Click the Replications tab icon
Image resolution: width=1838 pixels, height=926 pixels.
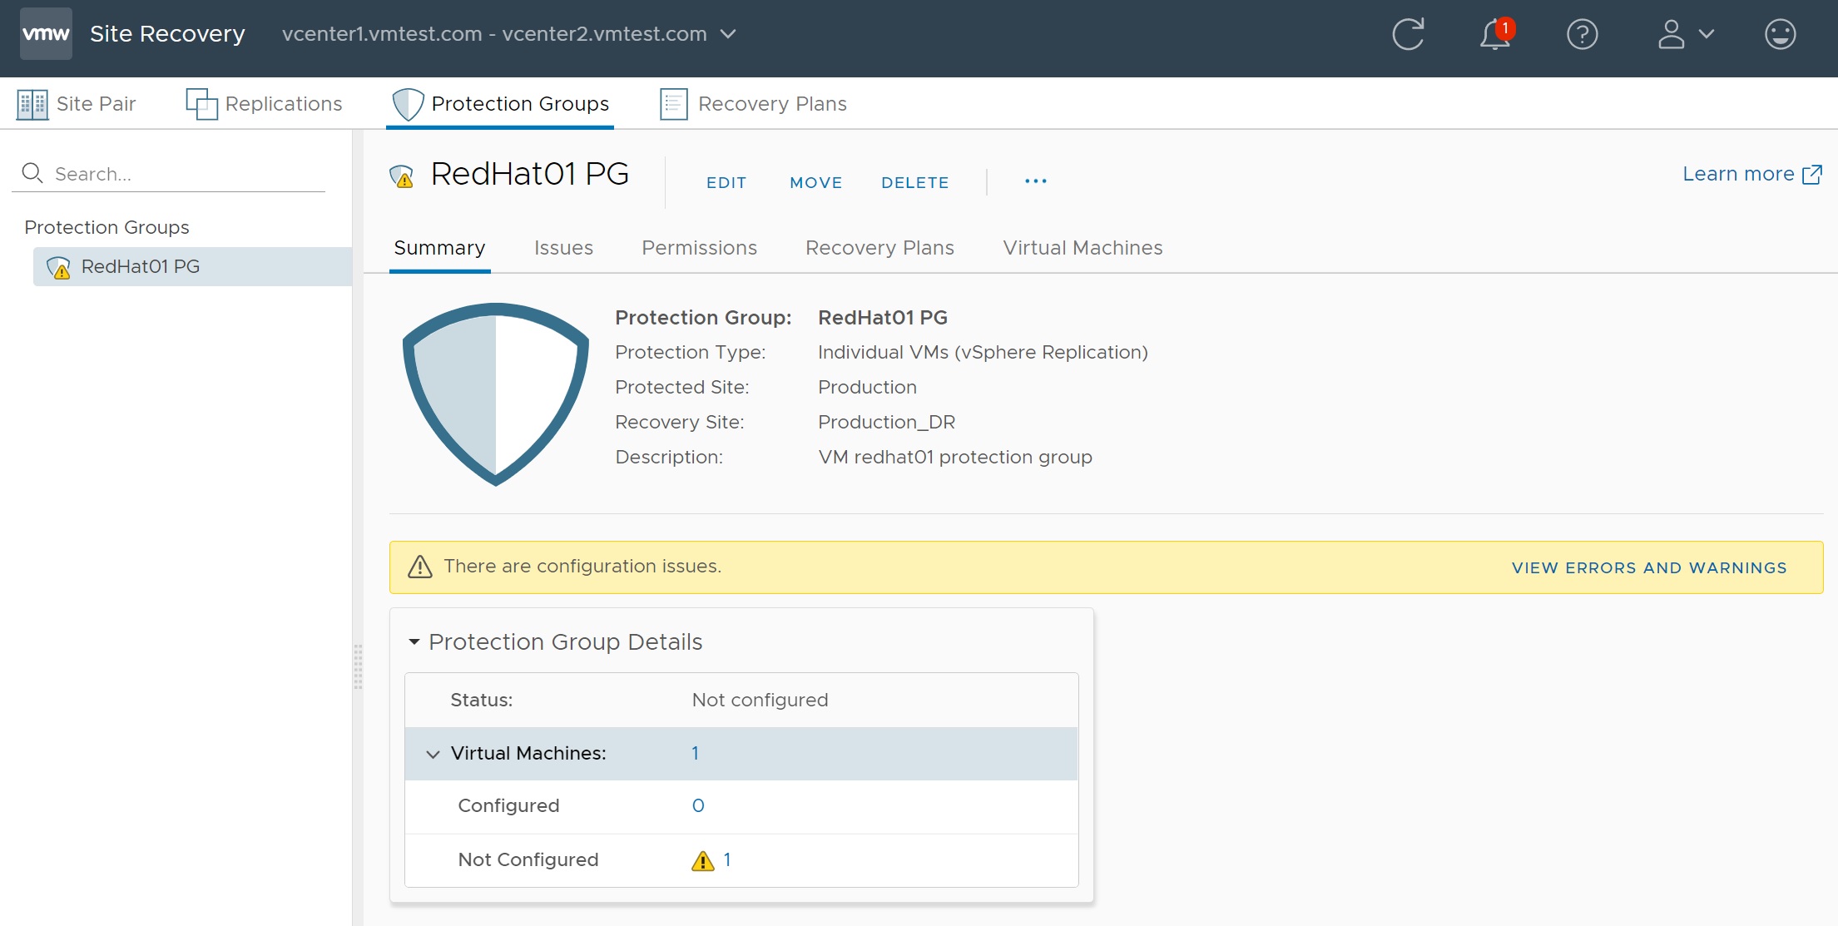201,104
